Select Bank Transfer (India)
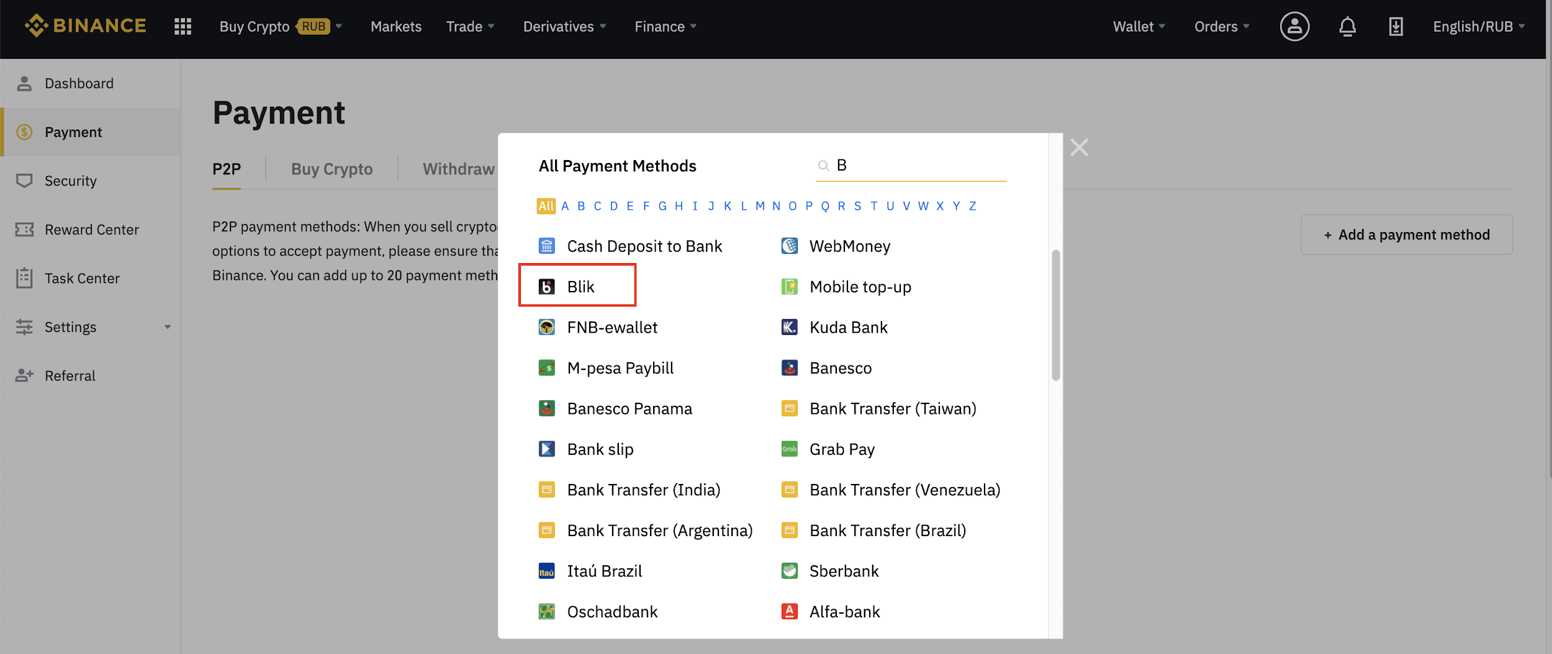 coord(629,490)
